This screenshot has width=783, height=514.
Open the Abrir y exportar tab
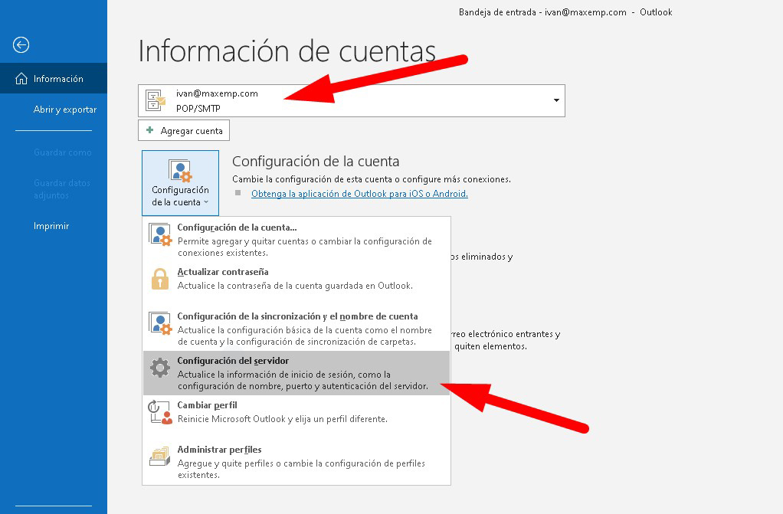tap(65, 110)
